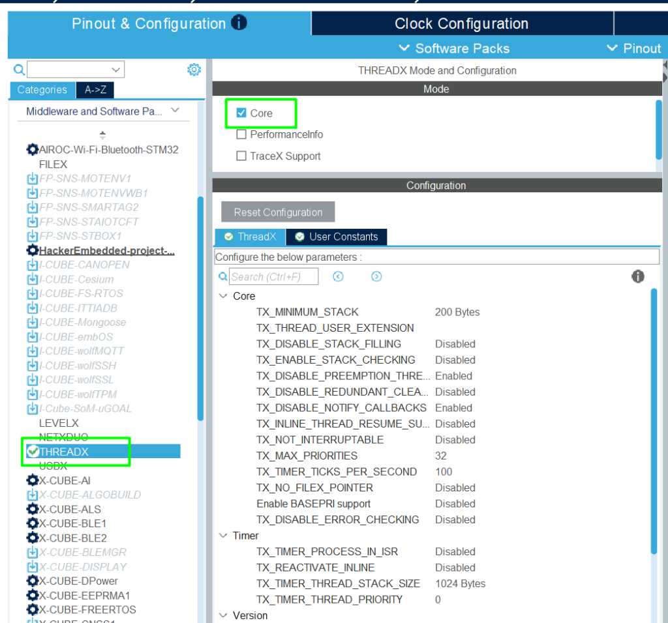
Task: Open the Software Packs menu
Action: pyautogui.click(x=454, y=48)
